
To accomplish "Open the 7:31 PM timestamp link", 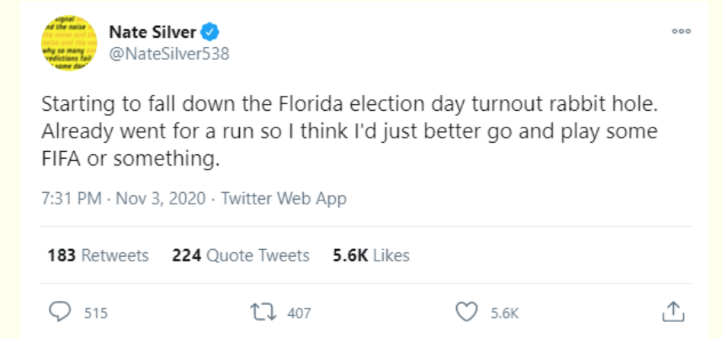I will click(x=72, y=198).
